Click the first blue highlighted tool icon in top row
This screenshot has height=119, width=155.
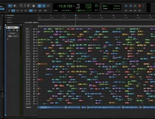(x=39, y=6)
